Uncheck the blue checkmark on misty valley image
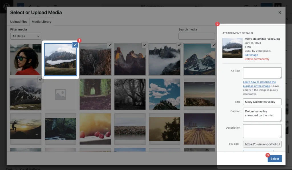 (75, 45)
